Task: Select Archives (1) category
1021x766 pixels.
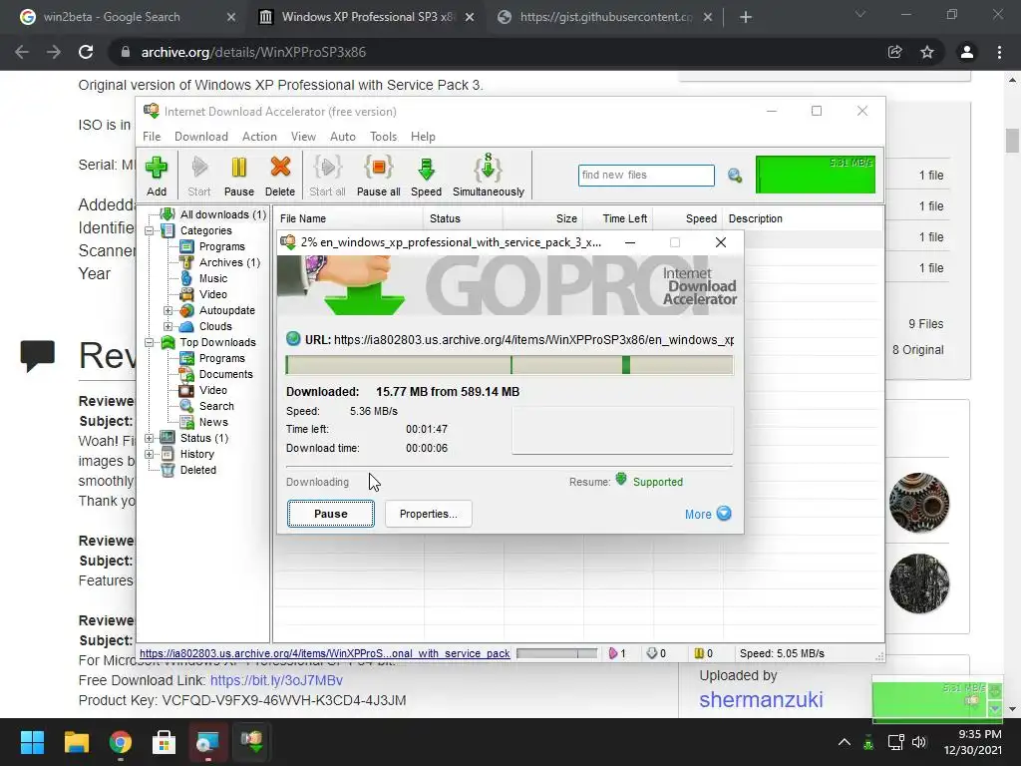Action: coord(229,262)
